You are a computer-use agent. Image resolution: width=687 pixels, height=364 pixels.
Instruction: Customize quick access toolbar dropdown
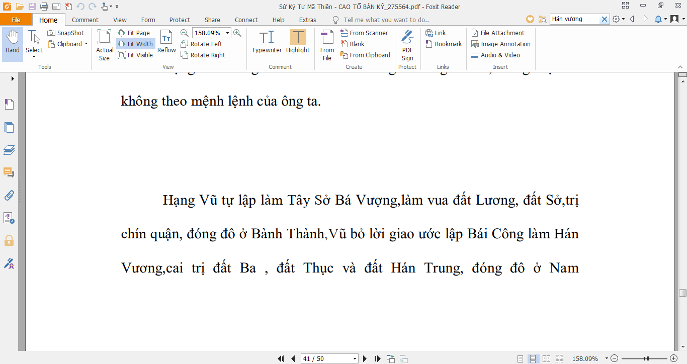click(x=117, y=7)
